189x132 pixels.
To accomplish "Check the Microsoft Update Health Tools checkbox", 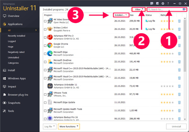I will tap(45, 111).
